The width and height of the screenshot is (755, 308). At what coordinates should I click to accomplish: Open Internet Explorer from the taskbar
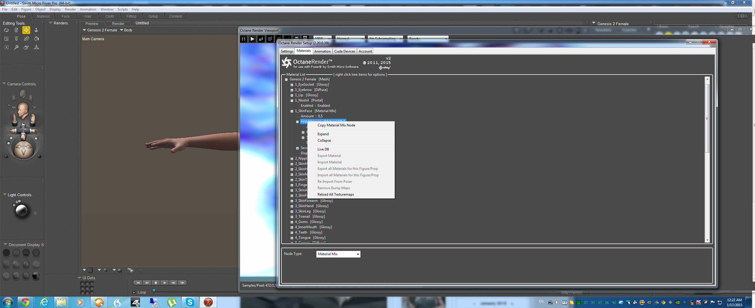click(x=44, y=302)
